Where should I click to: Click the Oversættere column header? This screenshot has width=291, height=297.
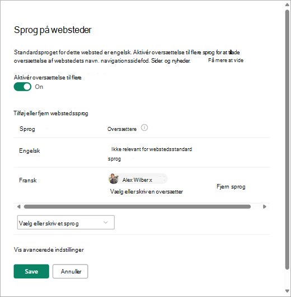point(122,129)
